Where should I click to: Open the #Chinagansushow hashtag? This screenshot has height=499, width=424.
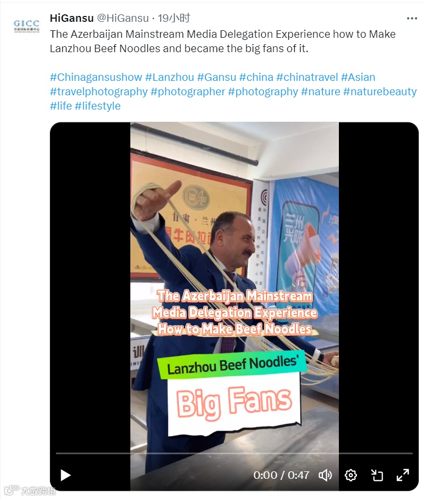click(96, 77)
